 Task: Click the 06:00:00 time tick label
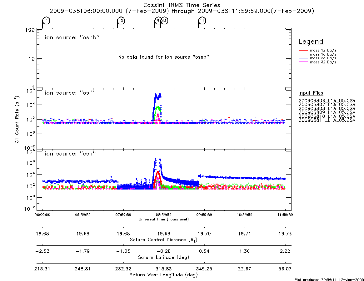(x=42, y=215)
